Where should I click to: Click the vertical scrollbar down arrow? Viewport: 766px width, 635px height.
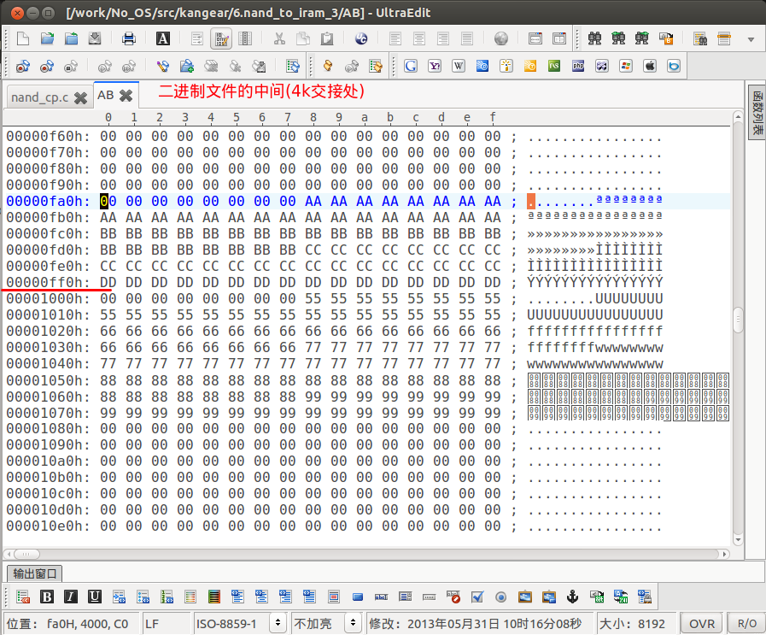click(738, 539)
